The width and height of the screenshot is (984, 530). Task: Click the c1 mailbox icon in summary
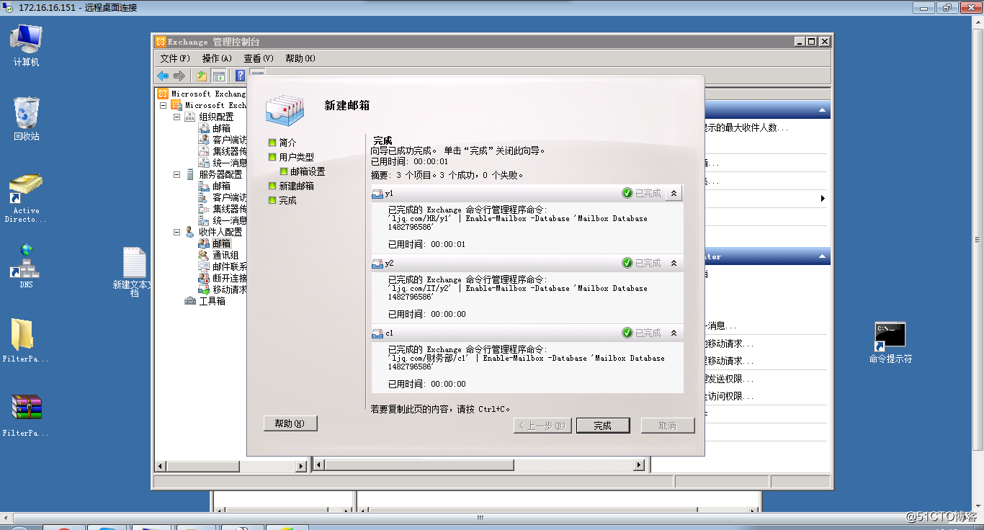click(377, 333)
